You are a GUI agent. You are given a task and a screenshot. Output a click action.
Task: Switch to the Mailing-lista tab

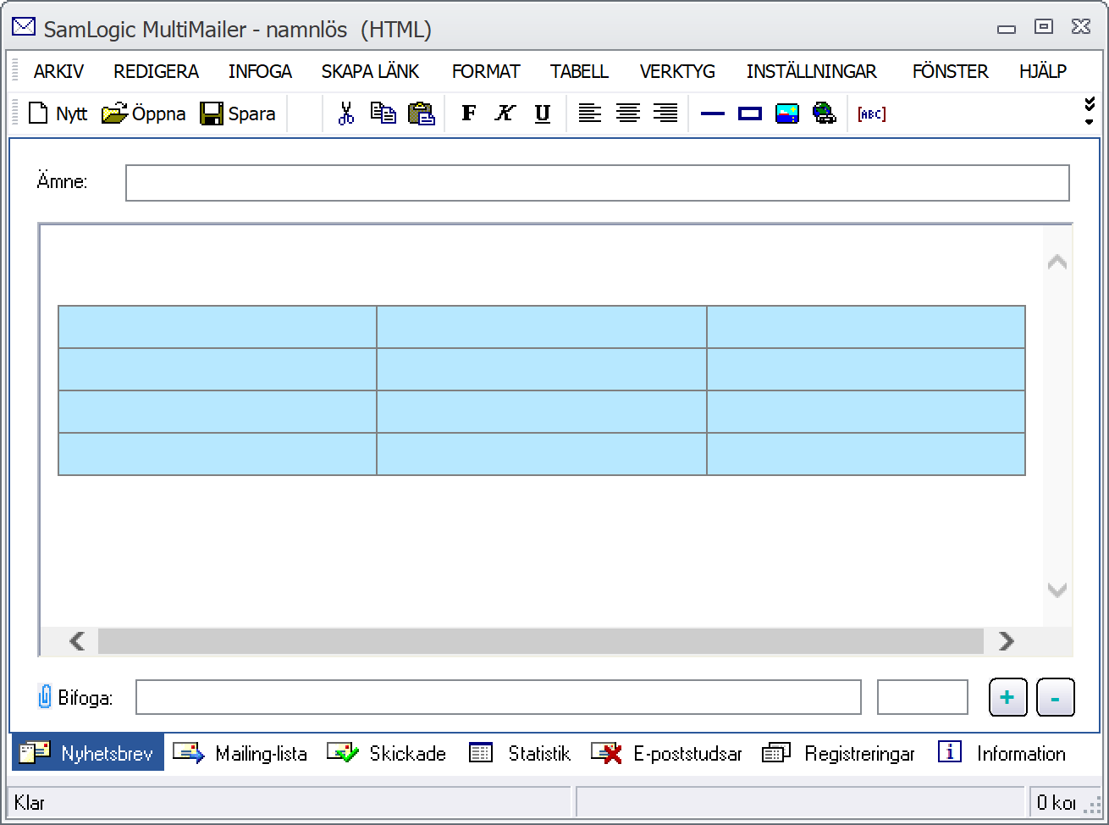240,753
